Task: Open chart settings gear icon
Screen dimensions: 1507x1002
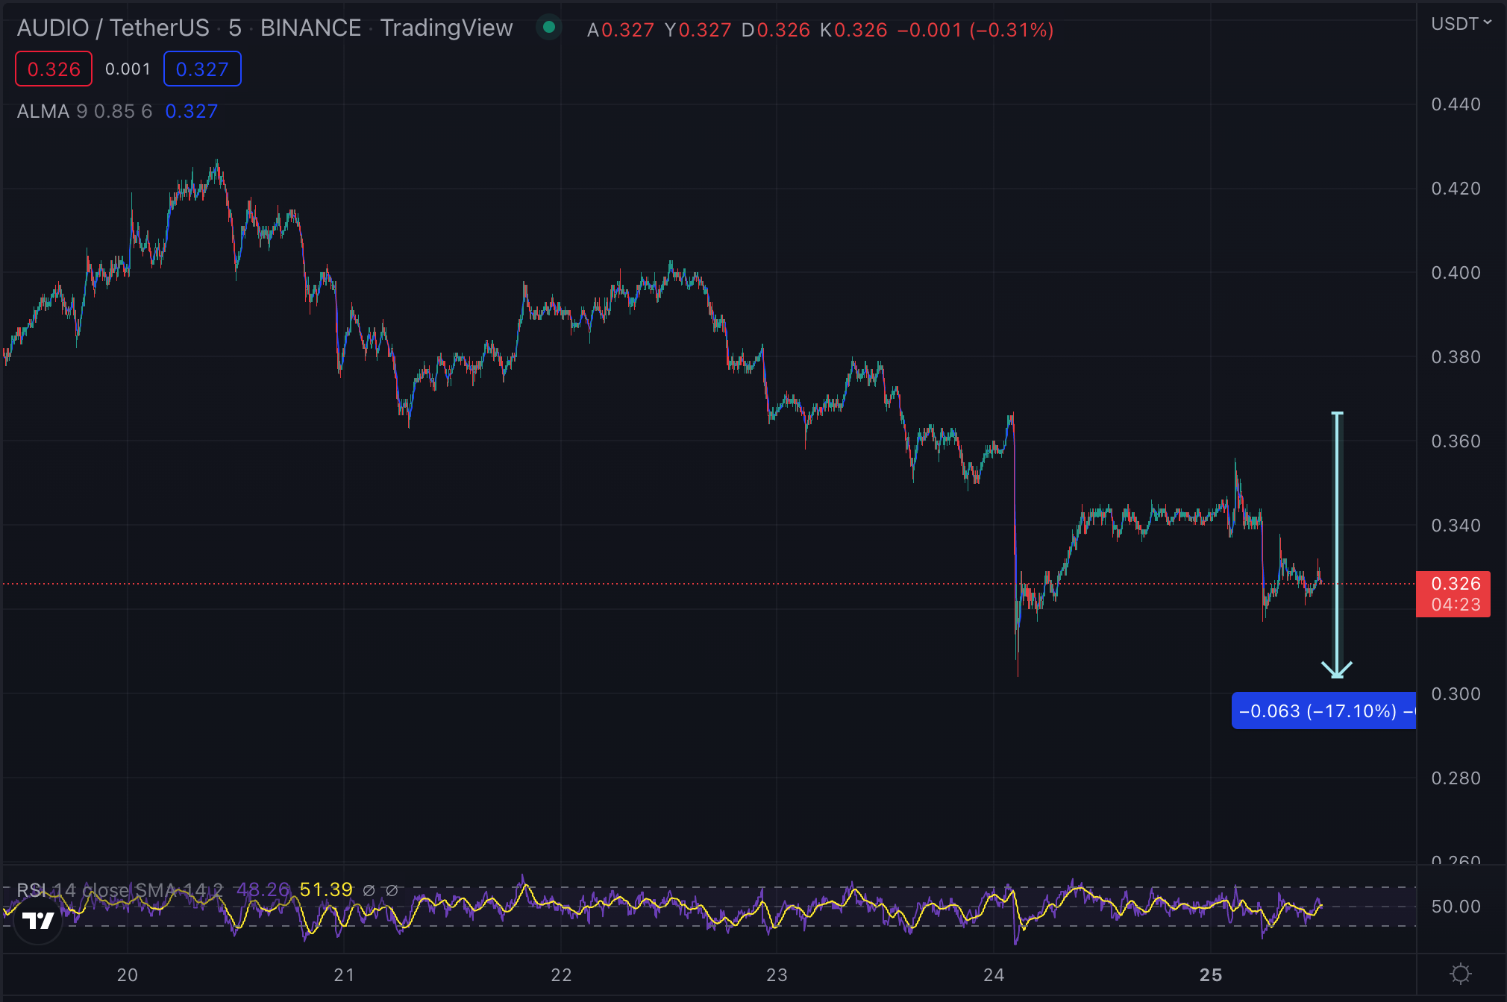Action: pos(1460,974)
